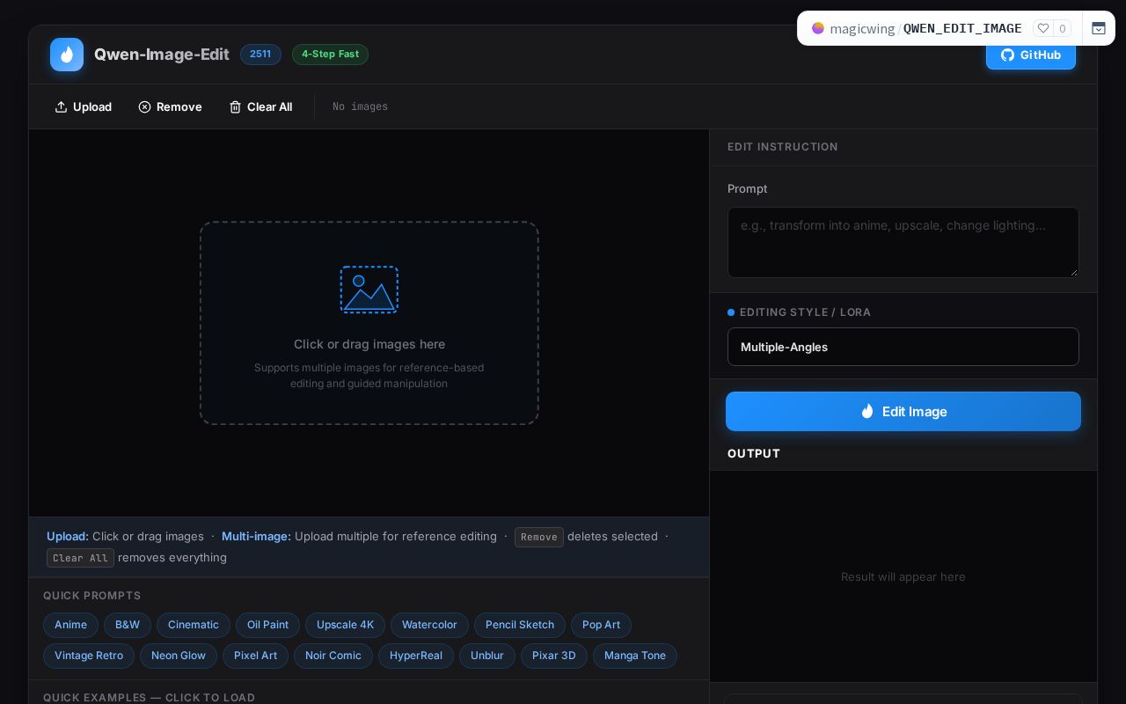Screen dimensions: 1126x704
Task: Click the 2511 version badge
Action: pos(260,55)
